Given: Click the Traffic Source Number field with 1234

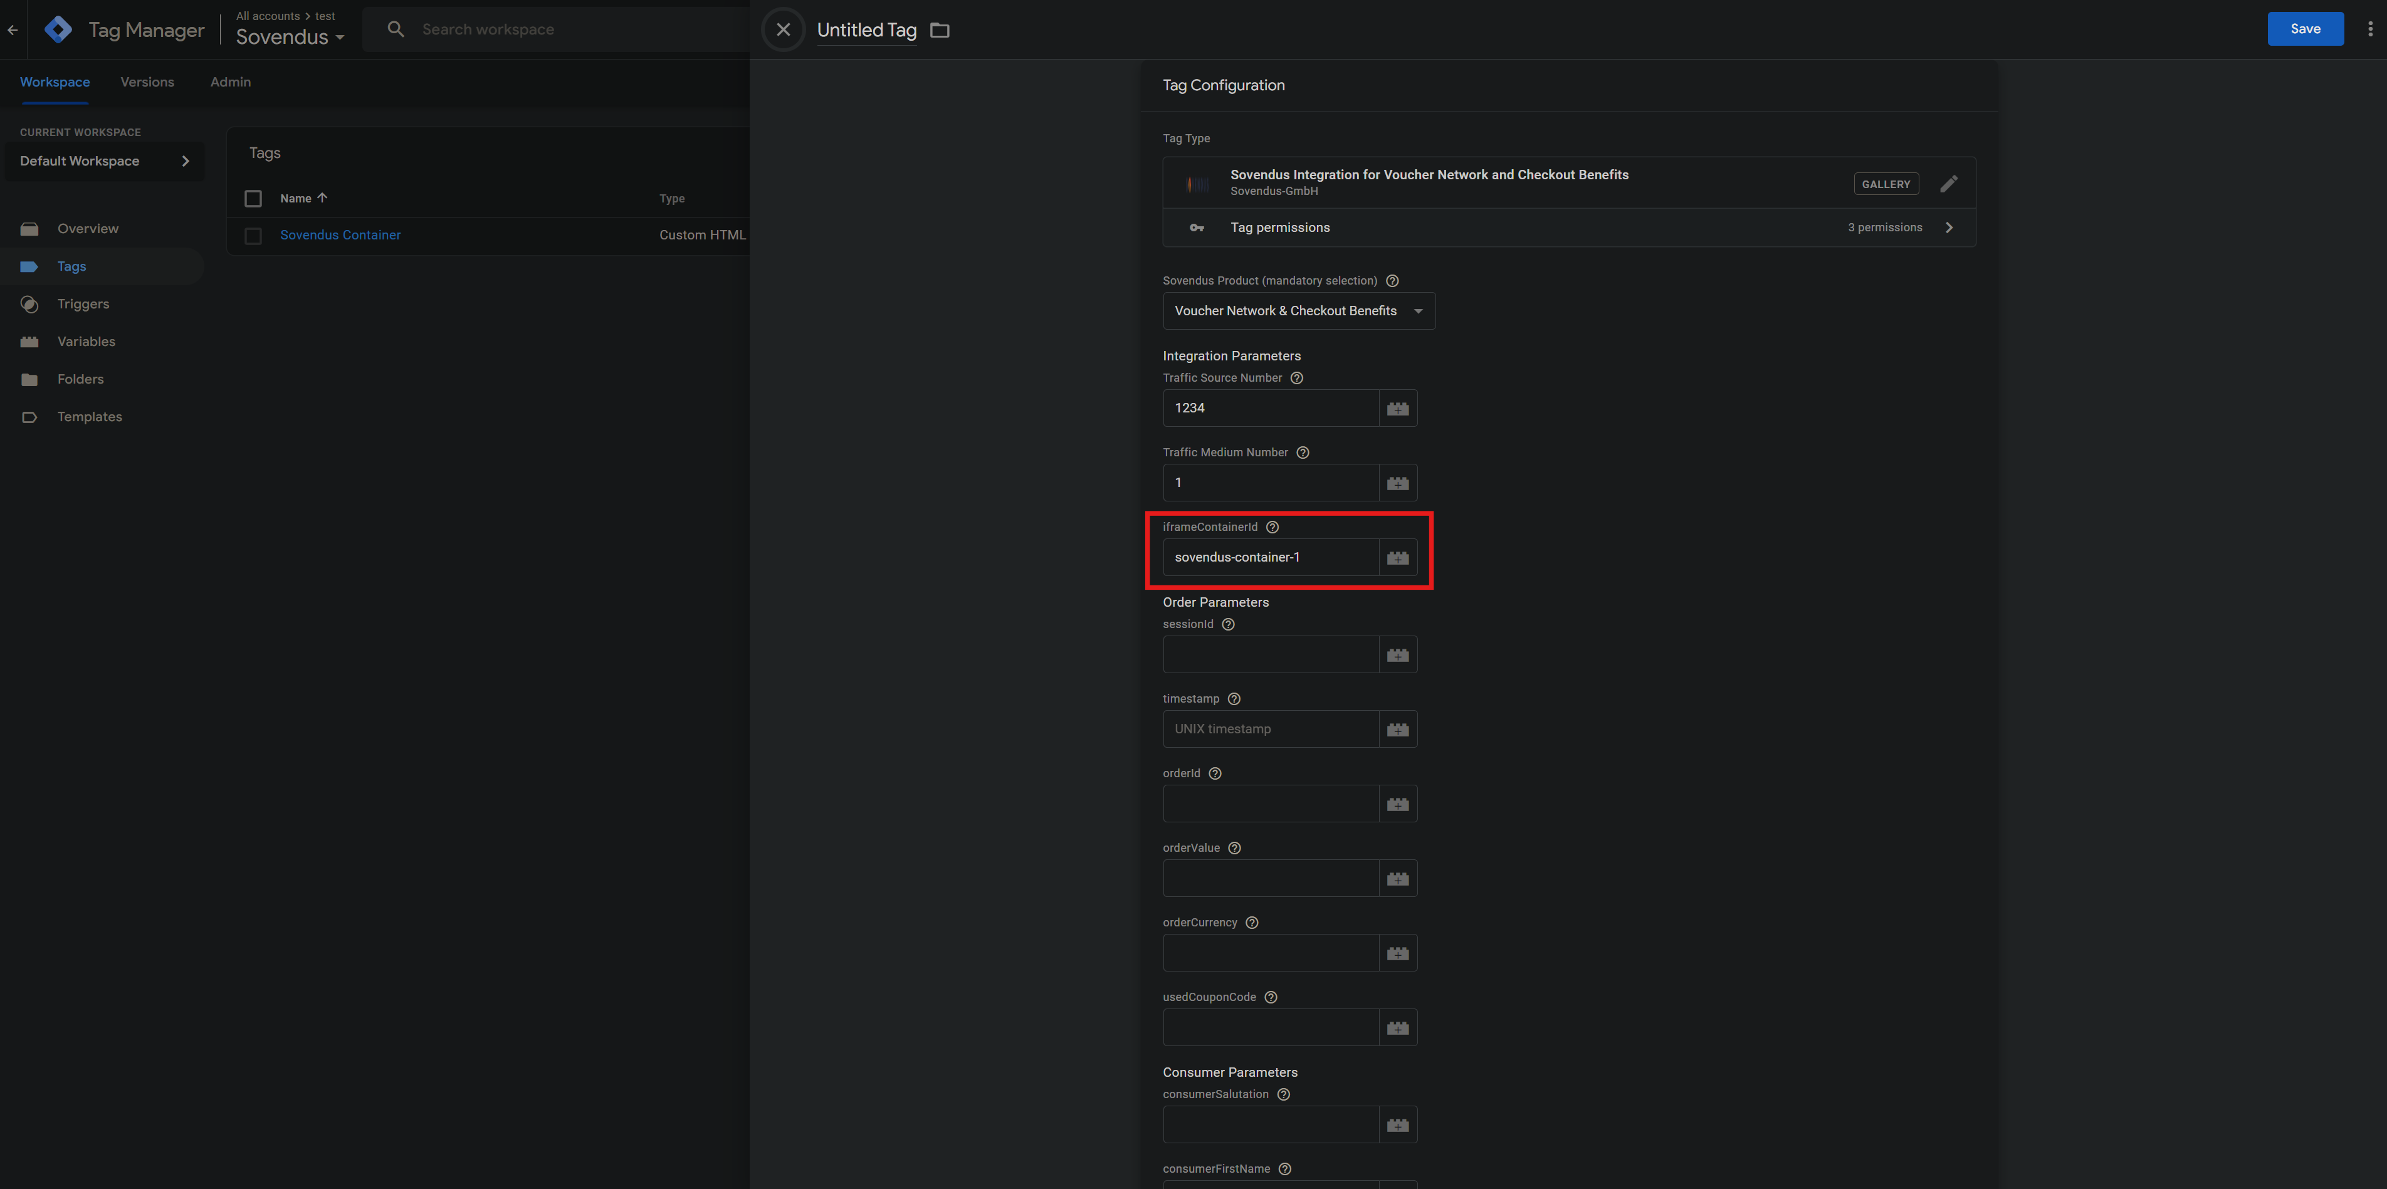Looking at the screenshot, I should click(x=1271, y=409).
